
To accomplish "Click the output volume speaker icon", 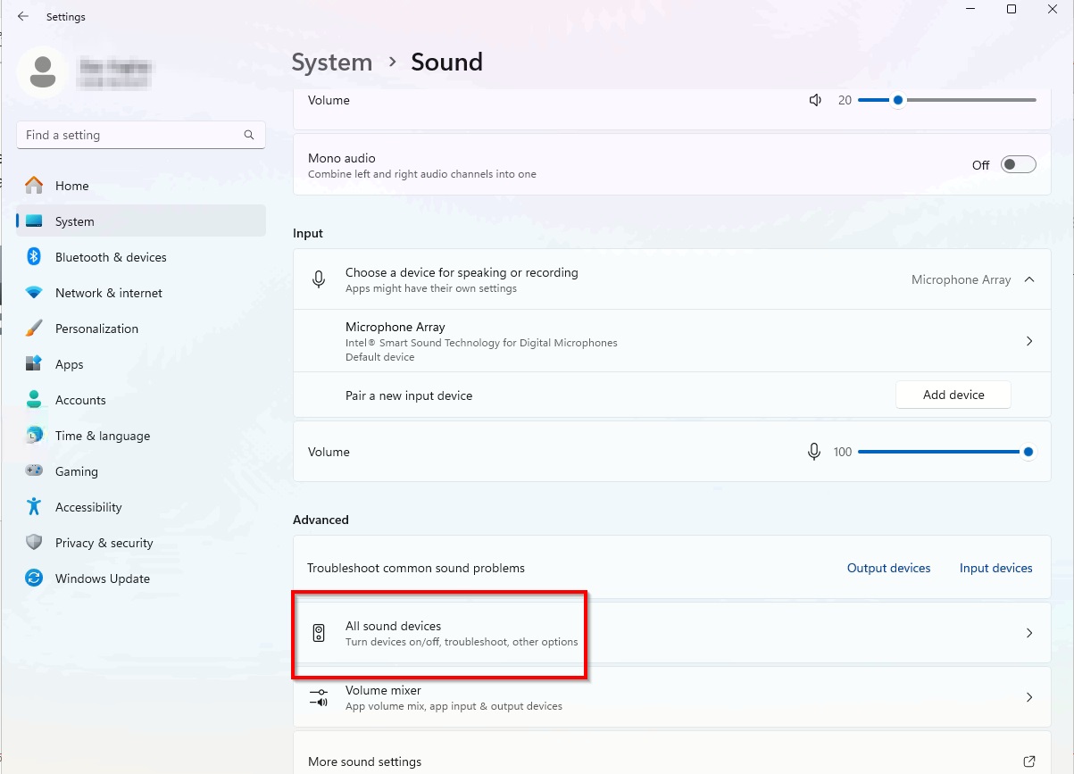I will coord(815,100).
